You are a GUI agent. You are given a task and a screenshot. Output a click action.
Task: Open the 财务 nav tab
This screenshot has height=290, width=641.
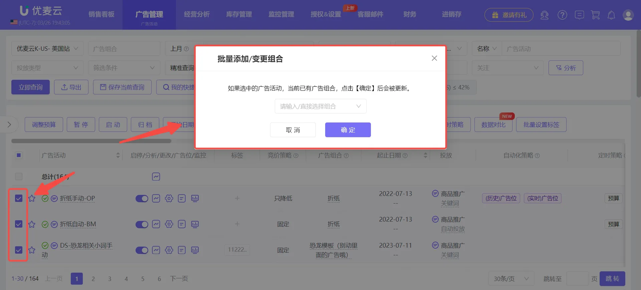click(x=410, y=14)
